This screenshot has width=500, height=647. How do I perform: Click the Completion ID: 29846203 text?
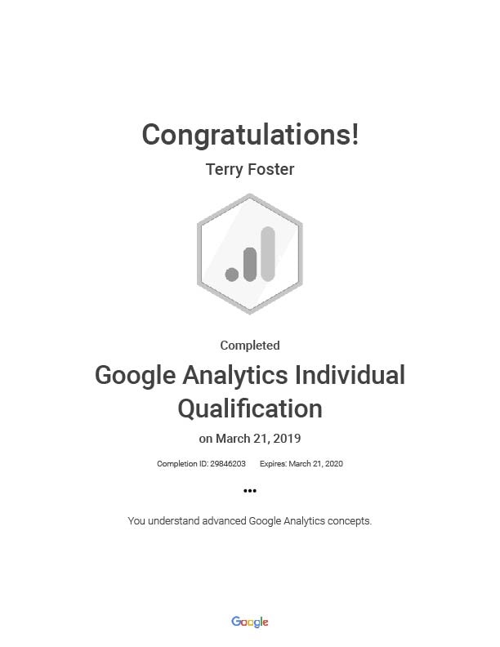(201, 464)
